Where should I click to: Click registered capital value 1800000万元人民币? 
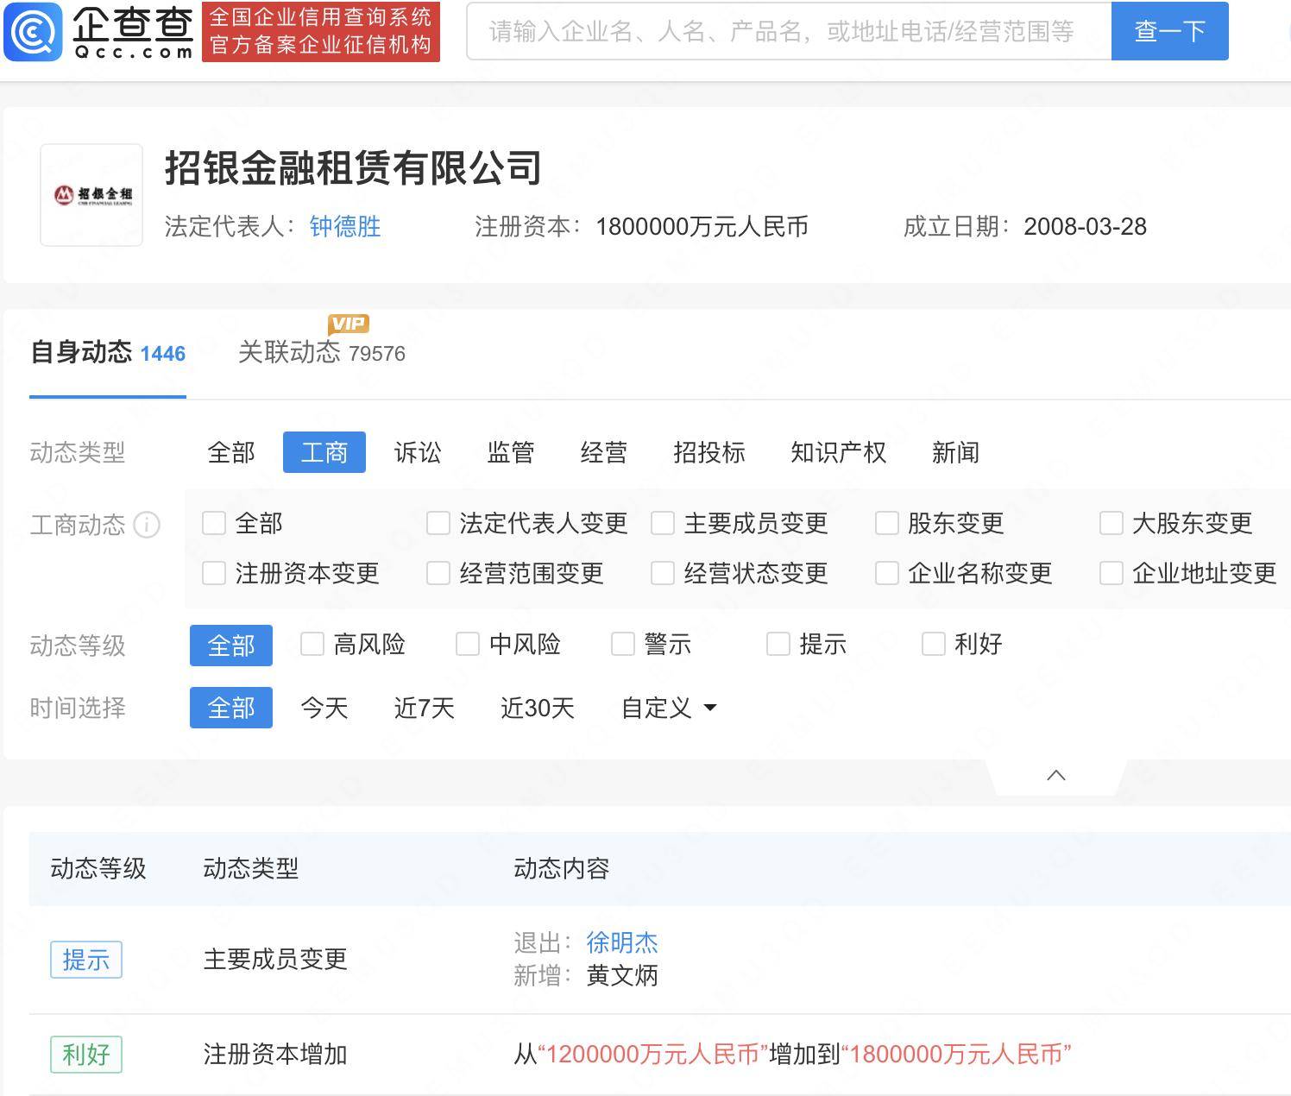pyautogui.click(x=702, y=226)
